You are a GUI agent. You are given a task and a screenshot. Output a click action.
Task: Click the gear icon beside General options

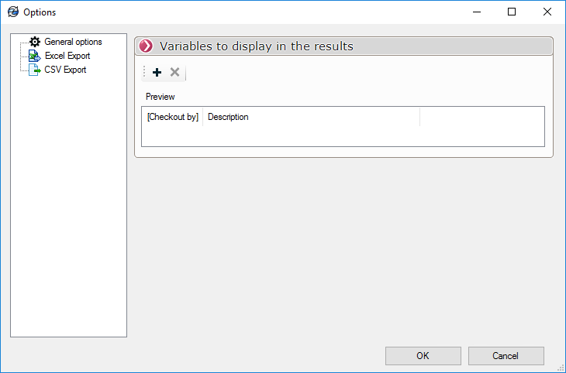tap(34, 42)
